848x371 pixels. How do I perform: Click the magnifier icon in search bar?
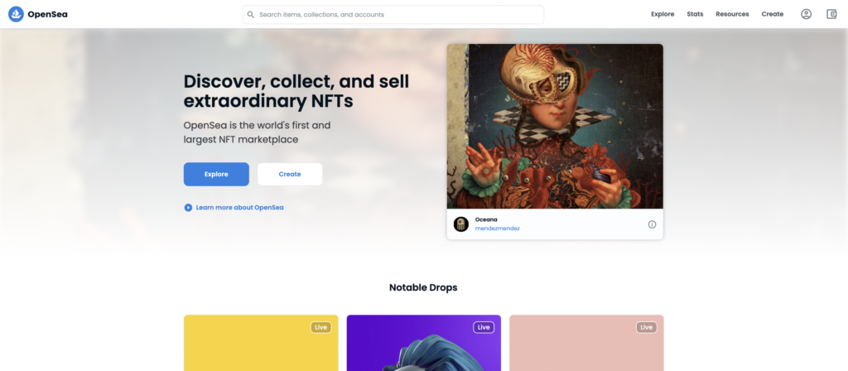point(251,15)
